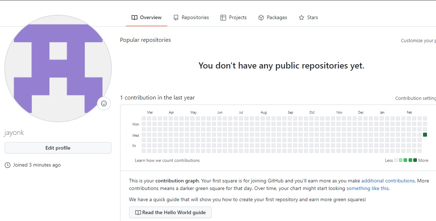436x221 pixels.
Task: Follow the additional contributions link
Action: (388, 181)
